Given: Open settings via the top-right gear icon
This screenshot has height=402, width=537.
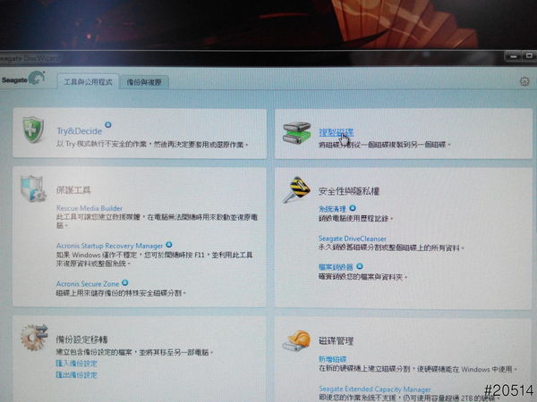Looking at the screenshot, I should 524,81.
